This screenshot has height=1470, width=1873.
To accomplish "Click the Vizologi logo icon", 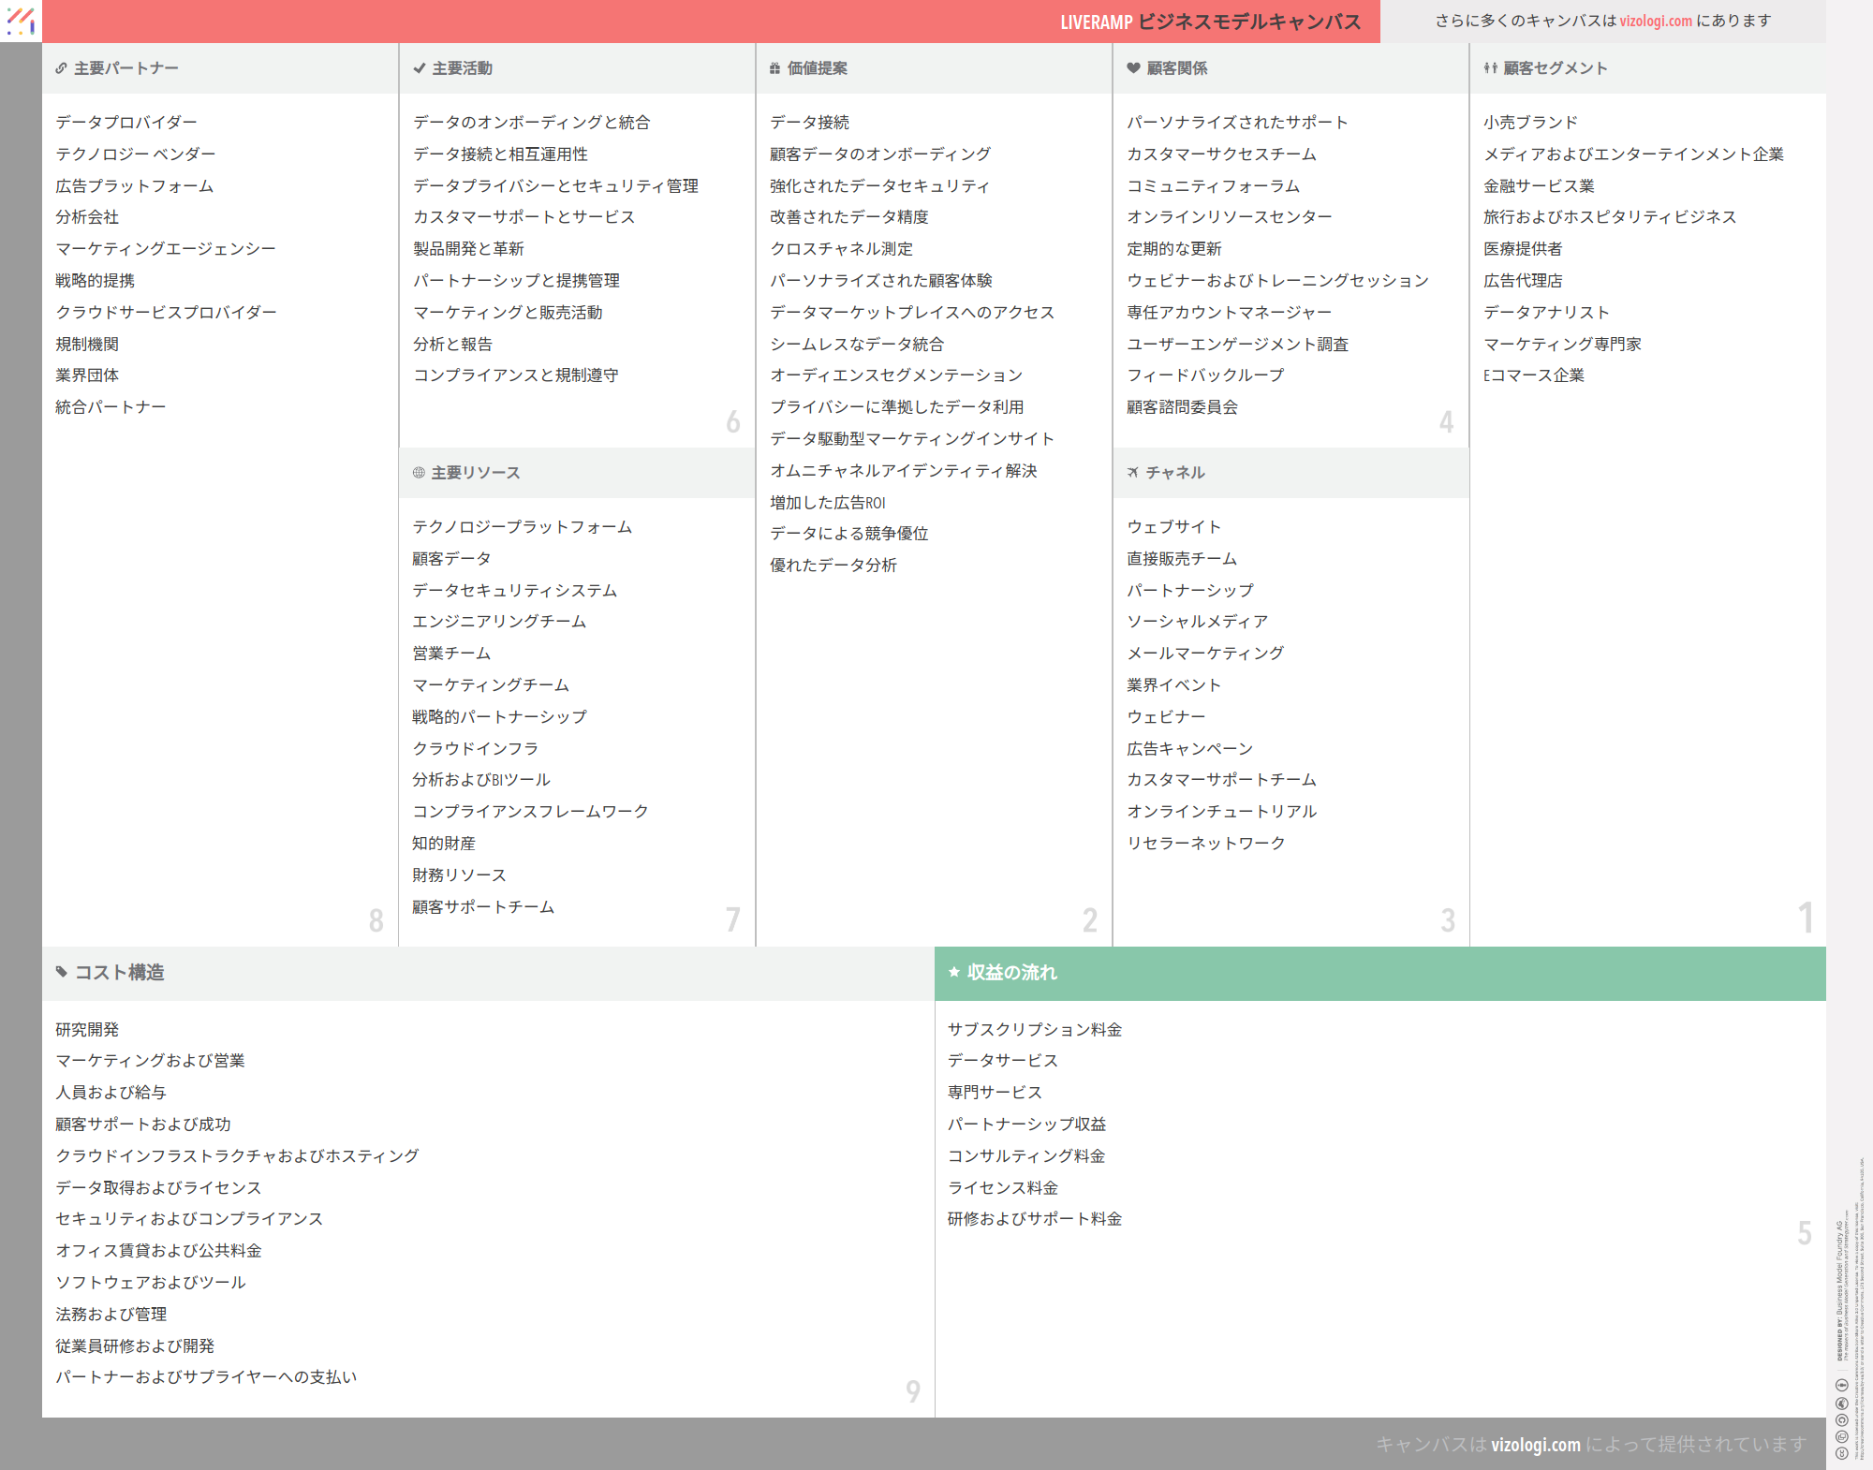I will (x=21, y=21).
